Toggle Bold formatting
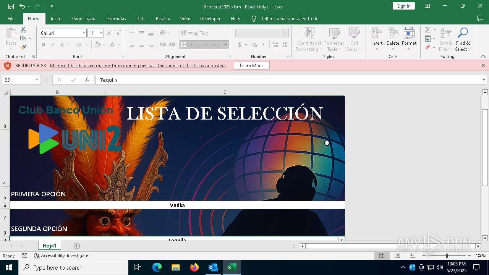Image resolution: width=489 pixels, height=275 pixels. (44, 45)
